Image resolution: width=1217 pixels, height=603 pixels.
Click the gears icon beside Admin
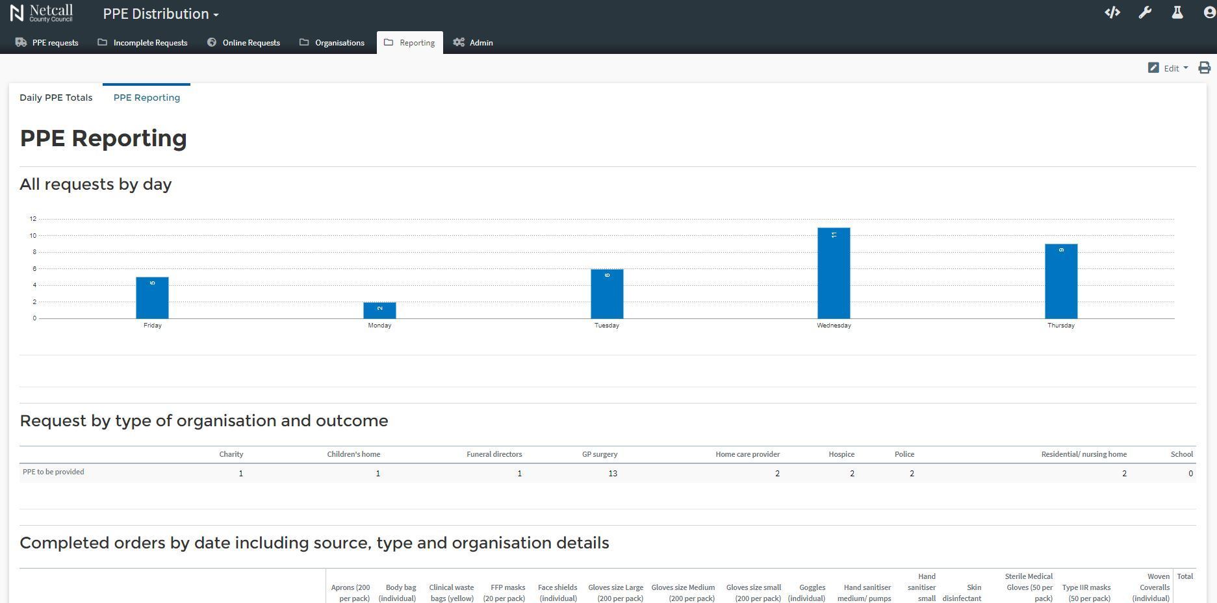click(x=459, y=43)
